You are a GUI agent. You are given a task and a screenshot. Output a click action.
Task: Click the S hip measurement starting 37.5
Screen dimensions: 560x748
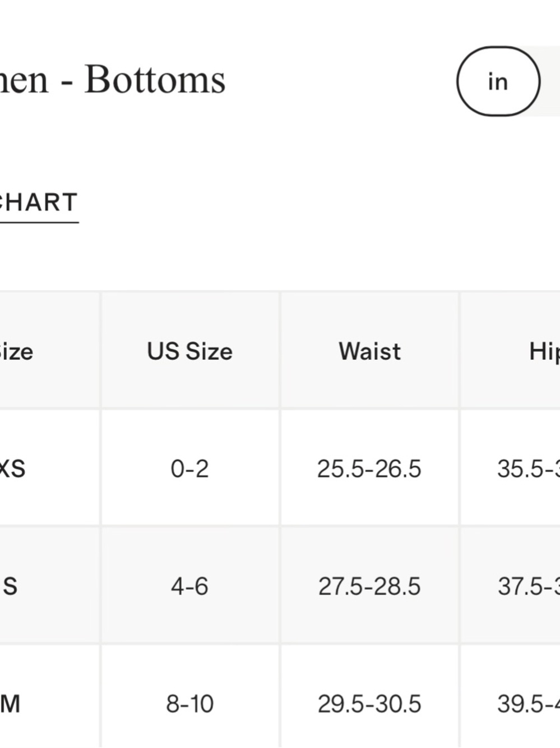(x=529, y=586)
